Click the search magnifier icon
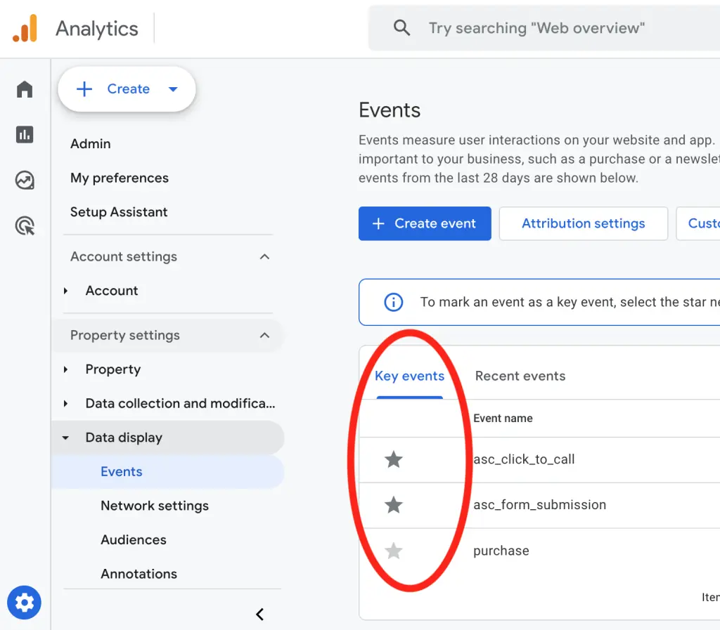 pos(401,28)
